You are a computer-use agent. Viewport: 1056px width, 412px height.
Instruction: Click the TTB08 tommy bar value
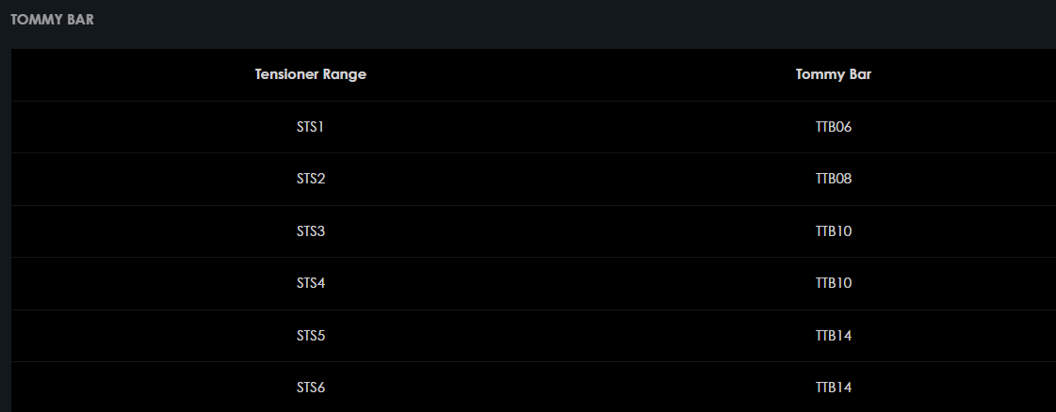point(833,179)
